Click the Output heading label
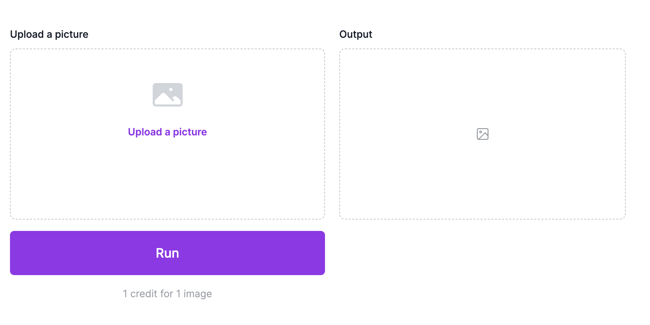 (356, 34)
